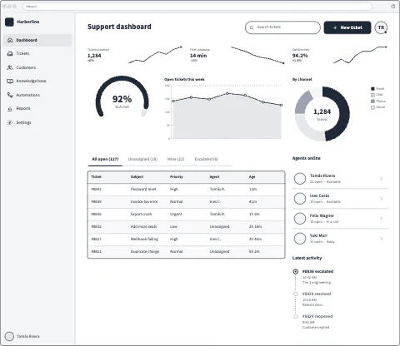Click the medium-gray Phone donut segment
The height and width of the screenshot is (346, 400).
[303, 102]
